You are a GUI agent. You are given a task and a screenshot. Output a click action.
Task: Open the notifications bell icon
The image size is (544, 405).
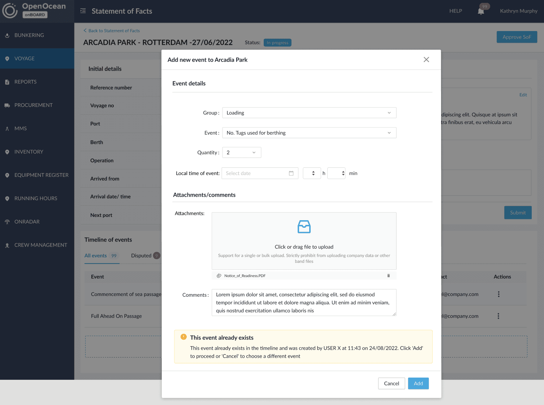coord(481,11)
